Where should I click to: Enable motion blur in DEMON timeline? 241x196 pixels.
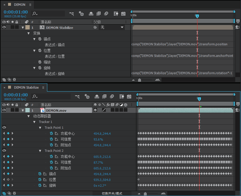106,14
